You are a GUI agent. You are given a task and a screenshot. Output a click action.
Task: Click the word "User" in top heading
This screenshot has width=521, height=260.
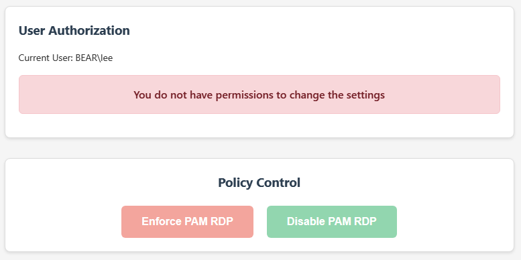coord(32,31)
